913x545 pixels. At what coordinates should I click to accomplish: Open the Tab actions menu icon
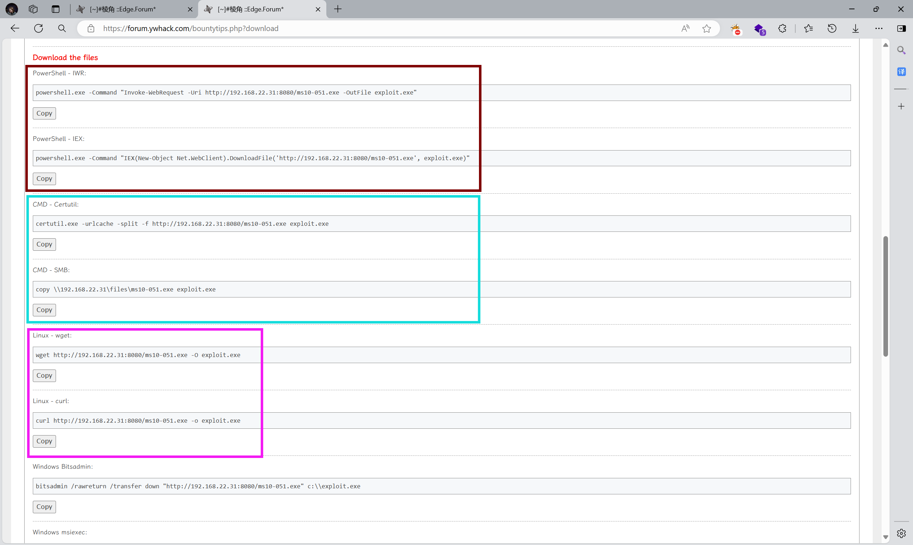click(55, 9)
